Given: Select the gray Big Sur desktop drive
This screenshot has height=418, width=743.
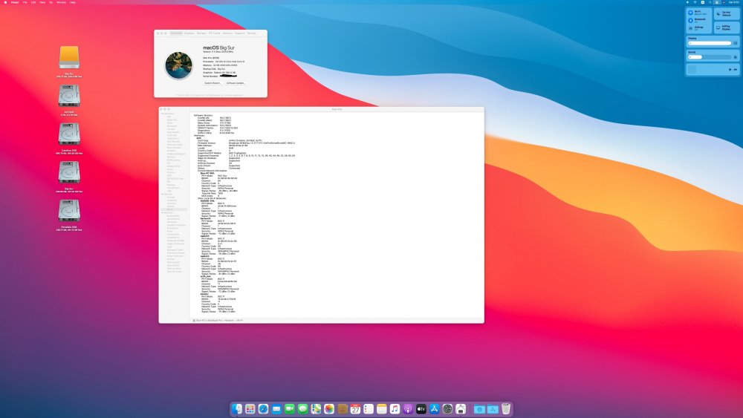Looking at the screenshot, I should [69, 172].
